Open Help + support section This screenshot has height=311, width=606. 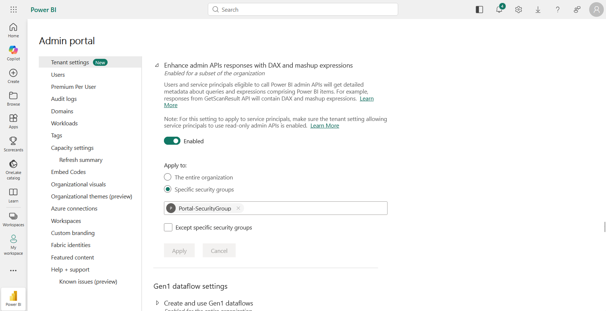coord(70,269)
